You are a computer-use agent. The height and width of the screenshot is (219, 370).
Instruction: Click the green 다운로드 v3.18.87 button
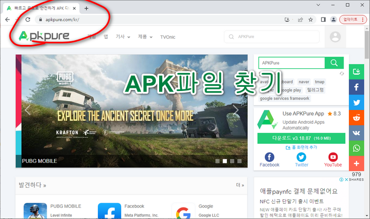(x=301, y=138)
